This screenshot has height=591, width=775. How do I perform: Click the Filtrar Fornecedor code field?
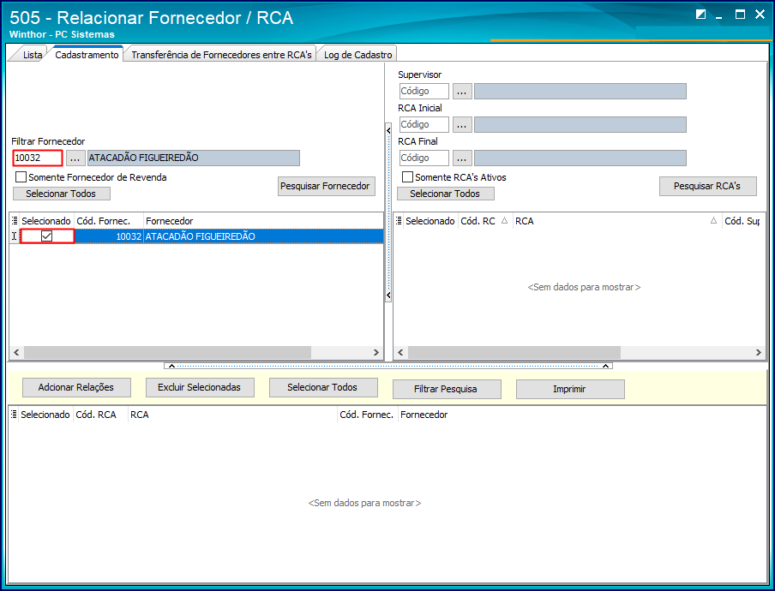coord(38,158)
